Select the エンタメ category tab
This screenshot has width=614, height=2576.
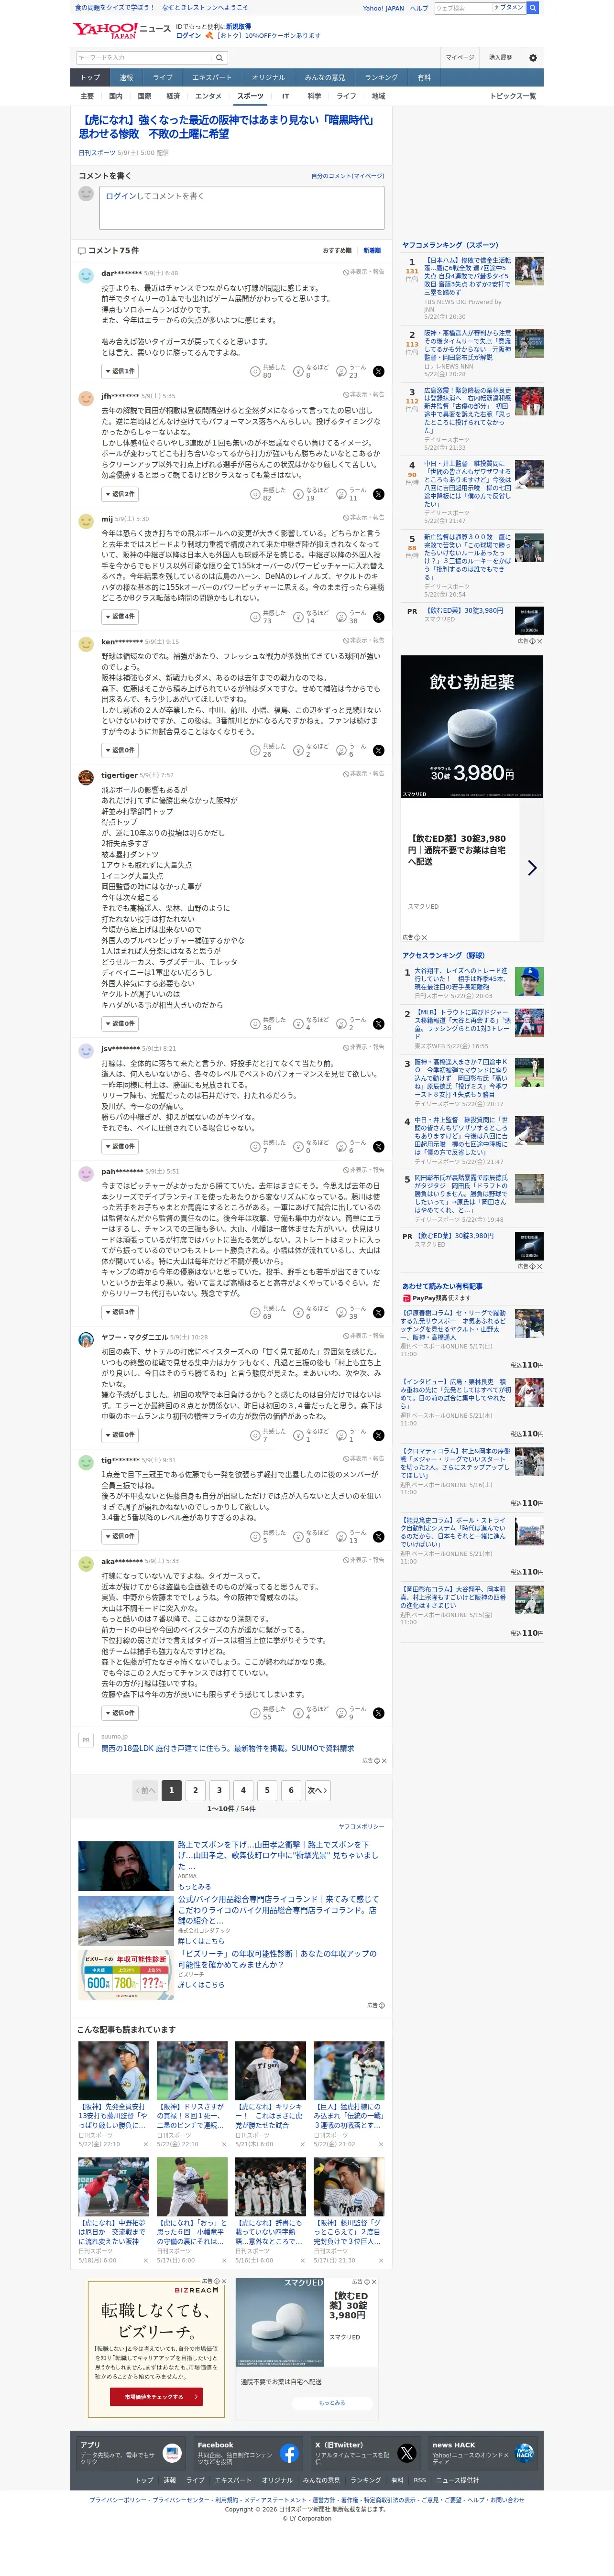pyautogui.click(x=208, y=96)
